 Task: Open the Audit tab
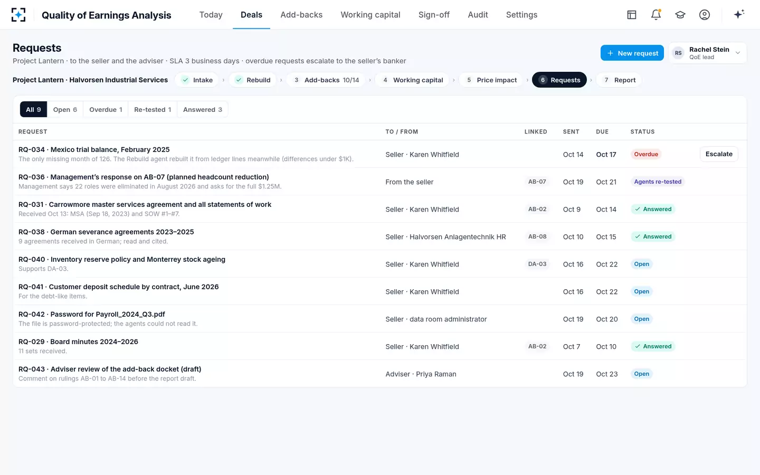(478, 15)
